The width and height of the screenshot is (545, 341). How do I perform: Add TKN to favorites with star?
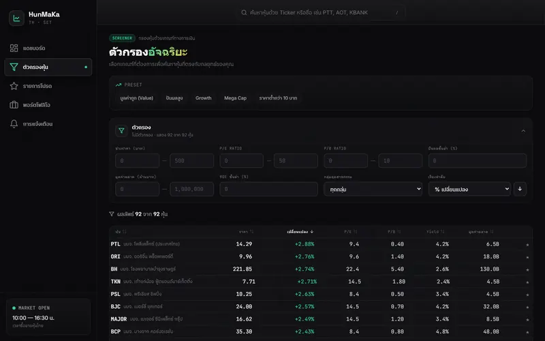tap(527, 282)
